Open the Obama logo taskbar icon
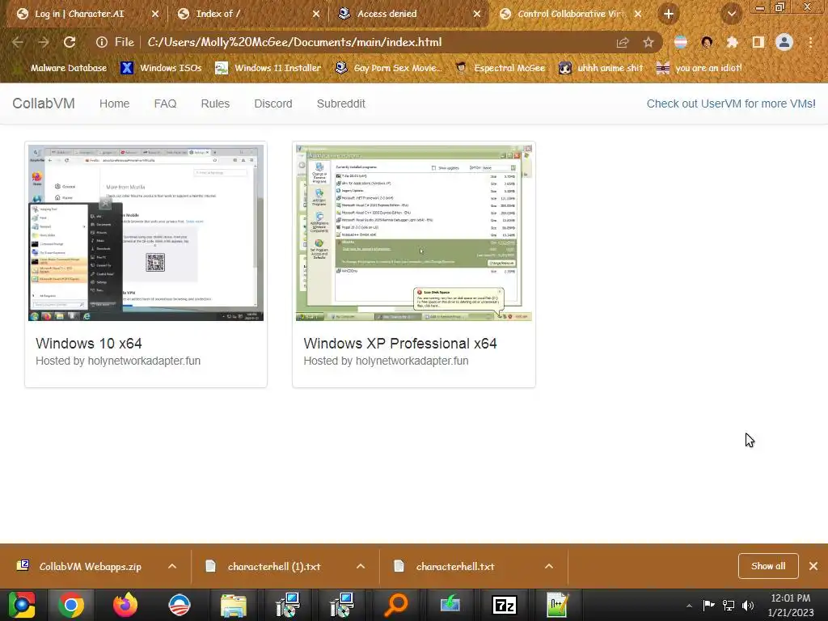 click(x=180, y=605)
